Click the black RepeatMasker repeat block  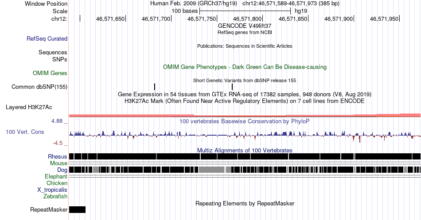[x=77, y=209]
